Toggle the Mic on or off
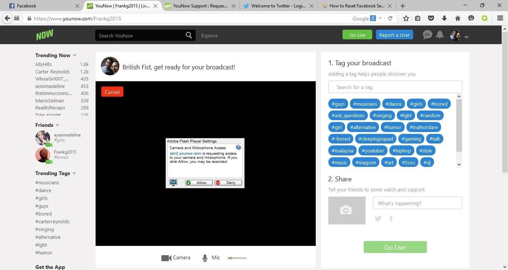This screenshot has height=270, width=508. pos(211,258)
